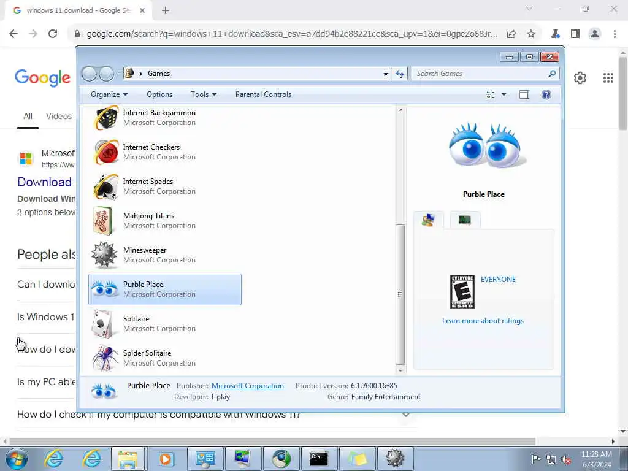Select the All tab in Google search
This screenshot has height=471, width=628.
pos(28,116)
